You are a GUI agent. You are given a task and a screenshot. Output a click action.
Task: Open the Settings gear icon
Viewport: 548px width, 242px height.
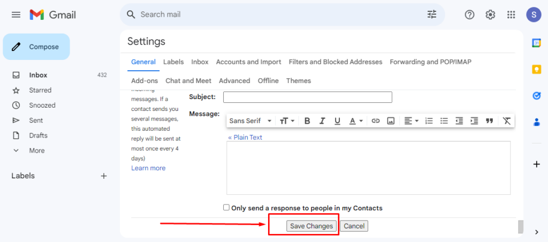click(490, 14)
